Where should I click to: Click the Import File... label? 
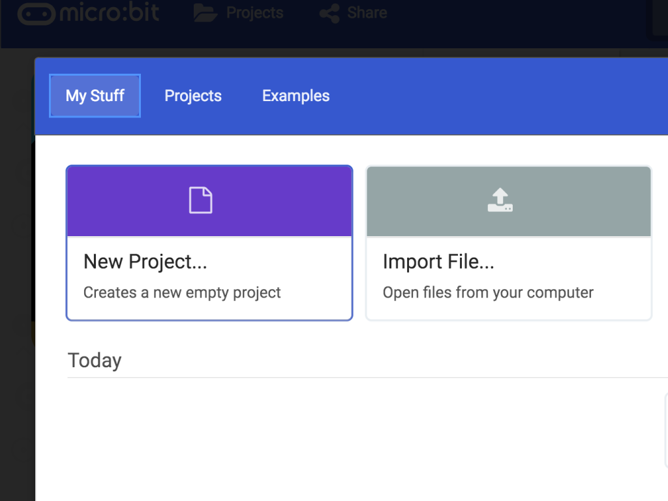pos(438,262)
